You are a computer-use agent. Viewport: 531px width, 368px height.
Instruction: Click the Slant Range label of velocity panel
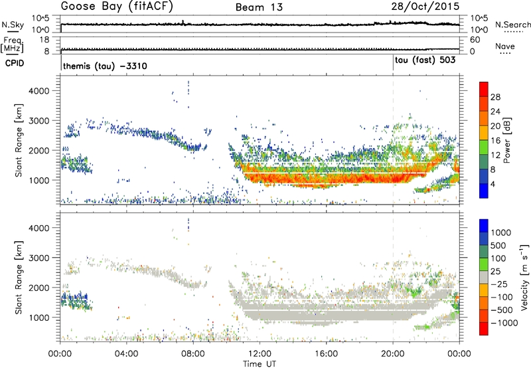(19, 278)
